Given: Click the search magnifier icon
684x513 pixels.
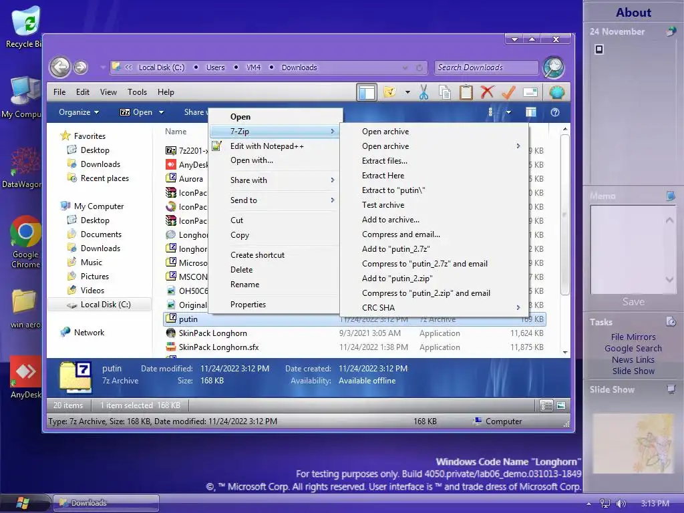Looking at the screenshot, I should point(554,67).
